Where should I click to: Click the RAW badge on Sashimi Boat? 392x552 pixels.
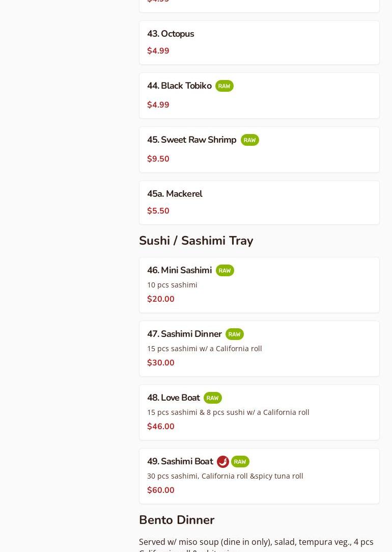click(x=240, y=462)
